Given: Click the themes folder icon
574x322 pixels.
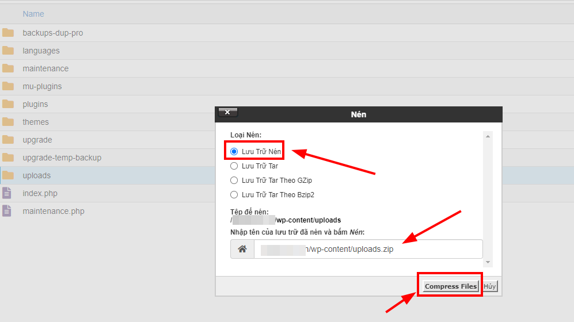Looking at the screenshot, I should pos(7,122).
